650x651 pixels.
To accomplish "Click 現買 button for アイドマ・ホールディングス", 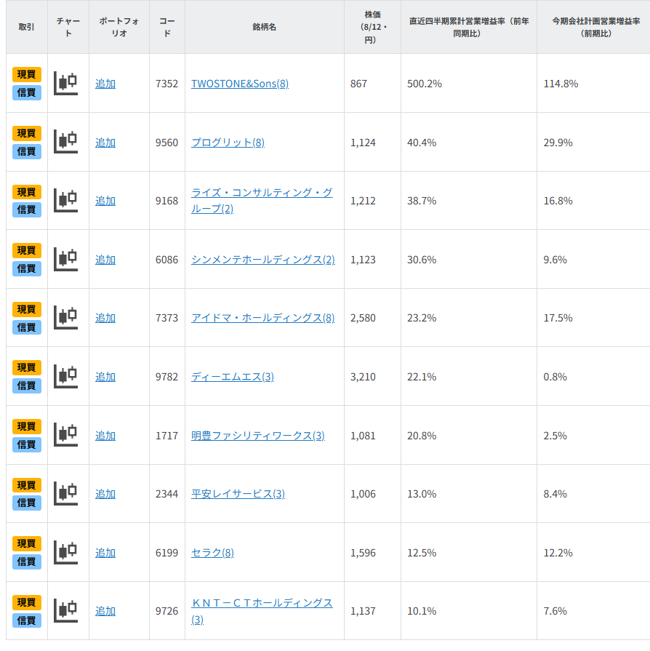I will tap(27, 309).
